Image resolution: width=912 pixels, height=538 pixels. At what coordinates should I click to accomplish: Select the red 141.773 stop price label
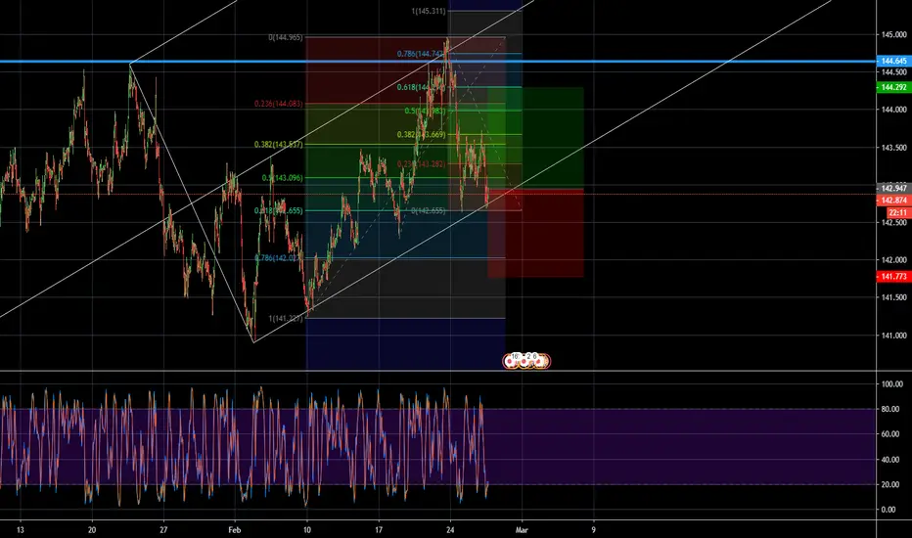pyautogui.click(x=893, y=276)
